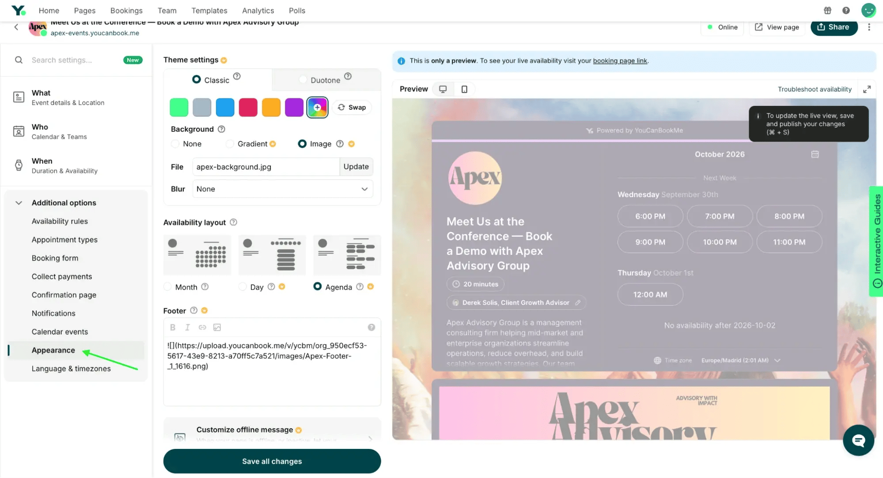Edit team member with pencil icon
The width and height of the screenshot is (883, 478).
[x=578, y=302]
